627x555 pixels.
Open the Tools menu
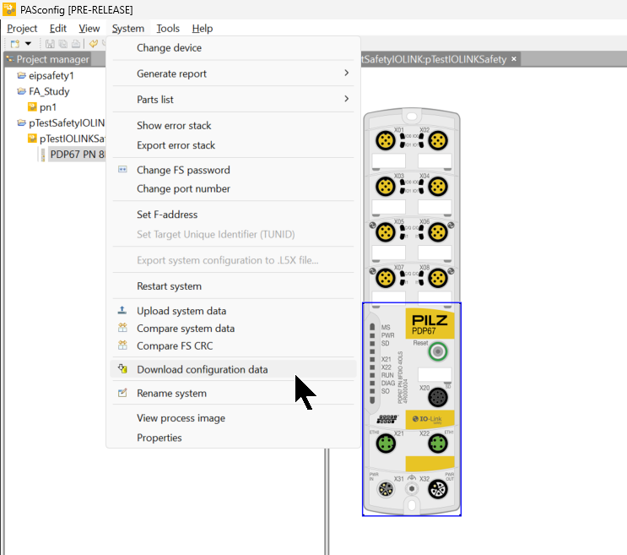(x=168, y=29)
